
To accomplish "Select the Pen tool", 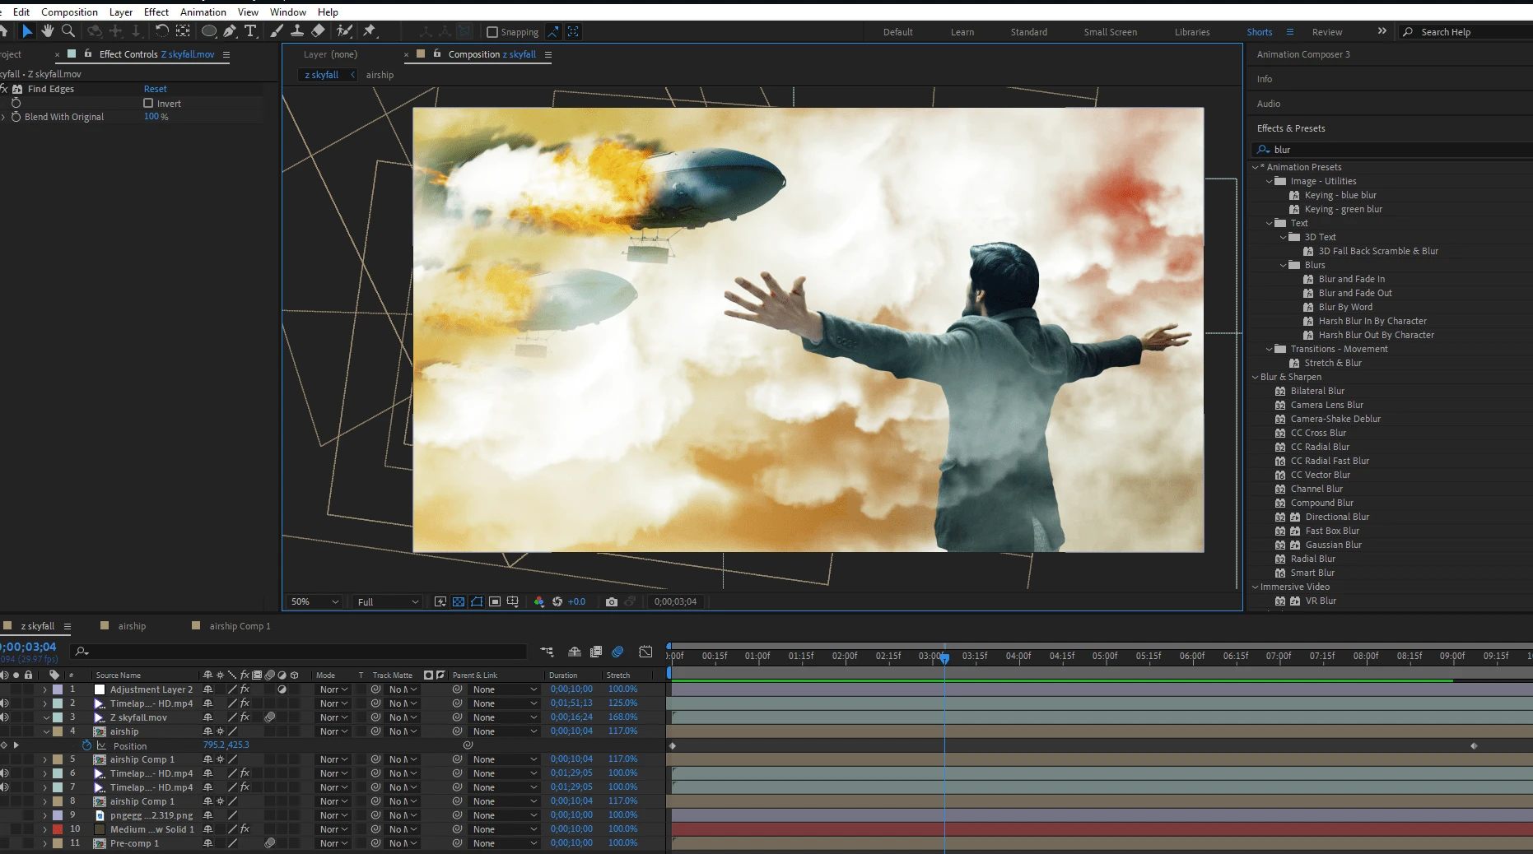I will (230, 31).
